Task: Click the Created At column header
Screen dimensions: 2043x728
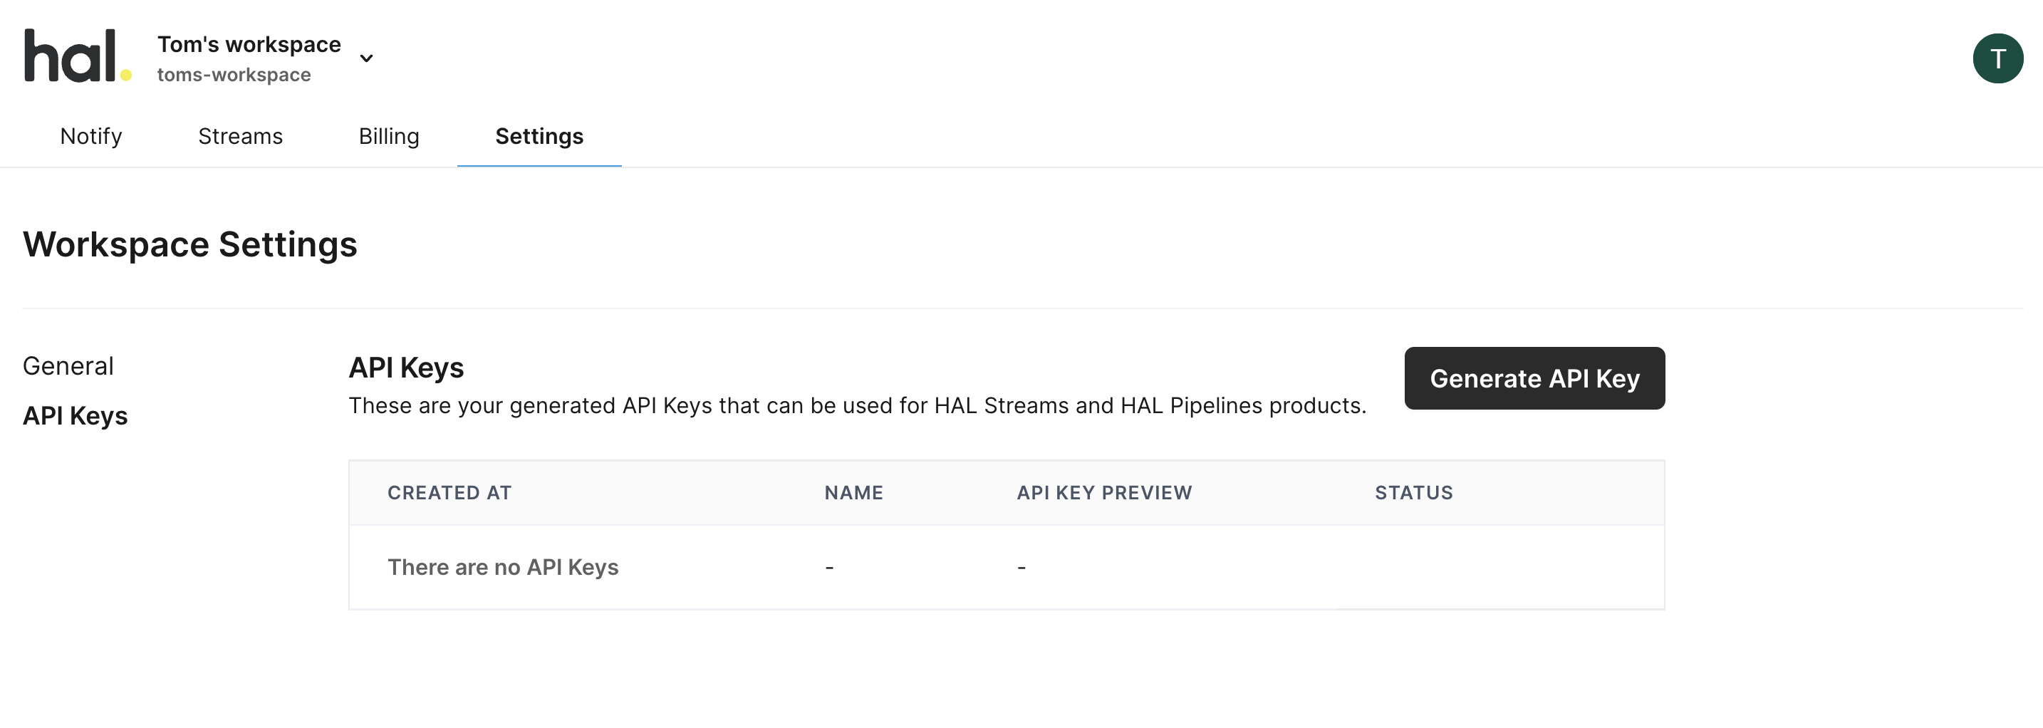Action: (x=449, y=493)
